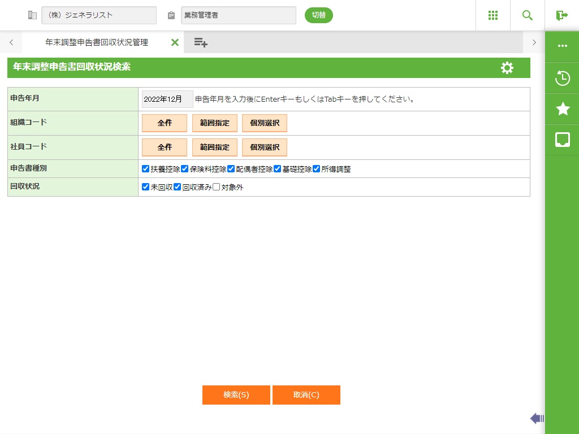The image size is (579, 434).
Task: Click 範囲指定 for 組織コード
Action: point(215,123)
